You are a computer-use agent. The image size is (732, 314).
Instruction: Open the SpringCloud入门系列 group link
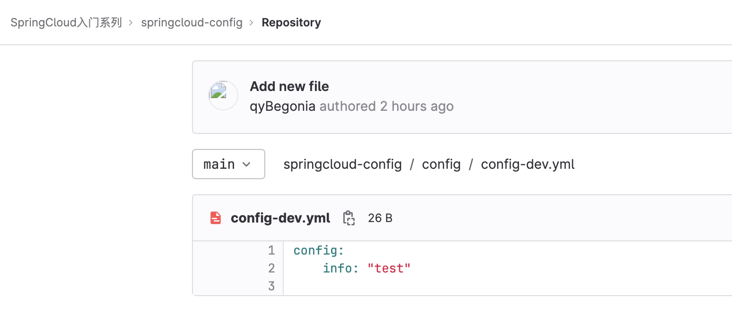[66, 22]
